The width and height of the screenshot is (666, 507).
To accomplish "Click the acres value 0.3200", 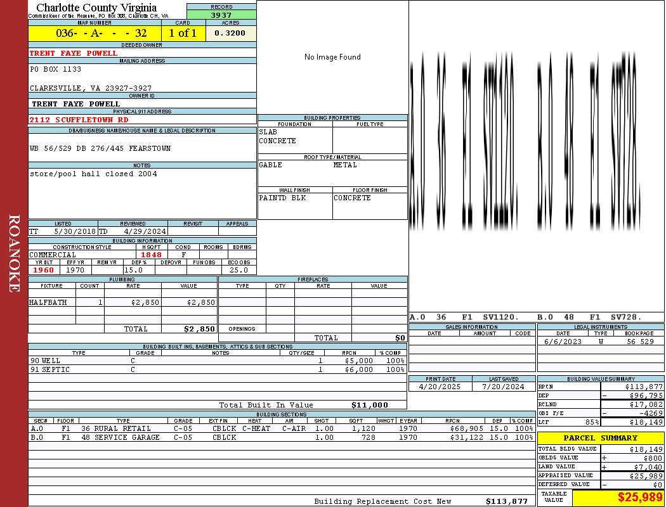I will click(x=230, y=33).
